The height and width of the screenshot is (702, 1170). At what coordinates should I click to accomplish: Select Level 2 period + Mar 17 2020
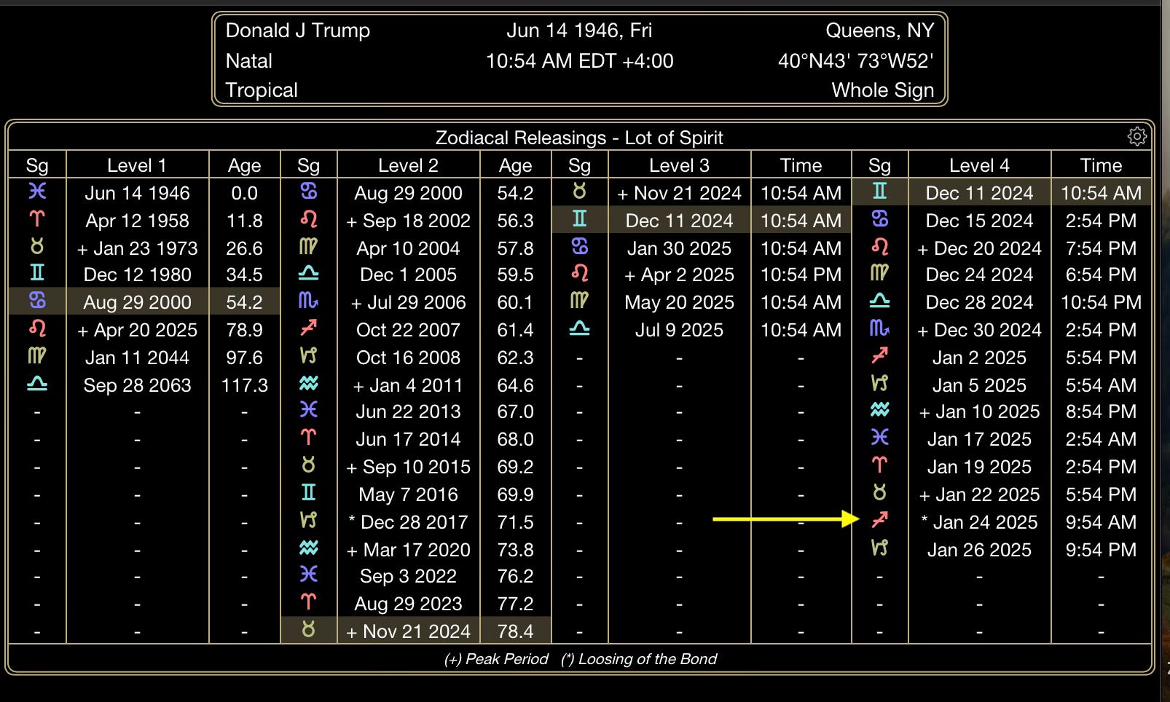[408, 550]
